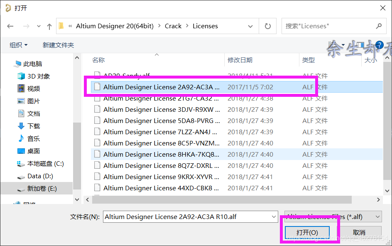Click the Crack breadcrumb segment
392x246 pixels.
pos(173,26)
